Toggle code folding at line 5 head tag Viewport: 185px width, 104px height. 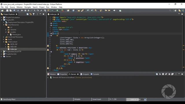[x=51, y=25]
